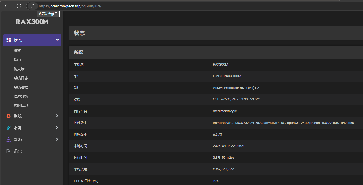The width and height of the screenshot is (363, 185).
Task: Focus the browser address bar URL
Action: tap(70, 6)
